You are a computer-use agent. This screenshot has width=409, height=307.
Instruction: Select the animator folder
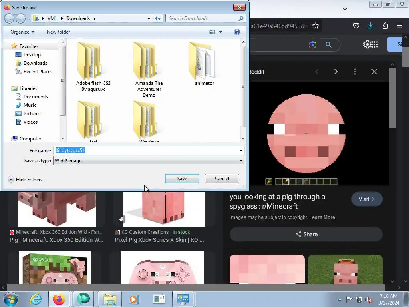click(x=204, y=64)
